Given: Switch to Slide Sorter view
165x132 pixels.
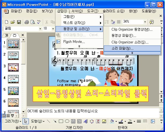Looking at the screenshot, I should 8,116.
